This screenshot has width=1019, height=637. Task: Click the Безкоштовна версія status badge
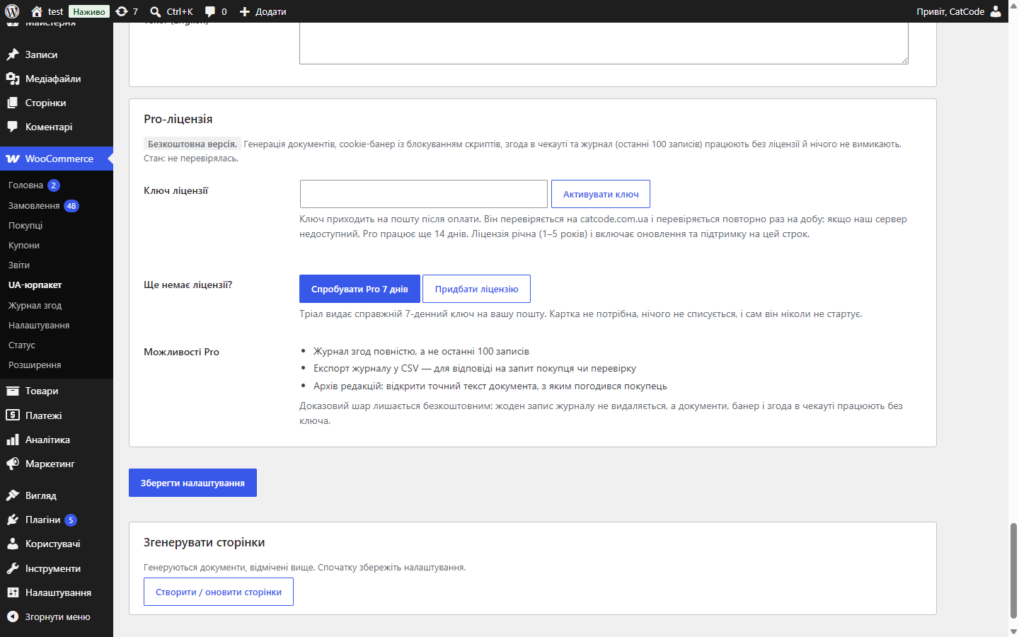coord(192,144)
